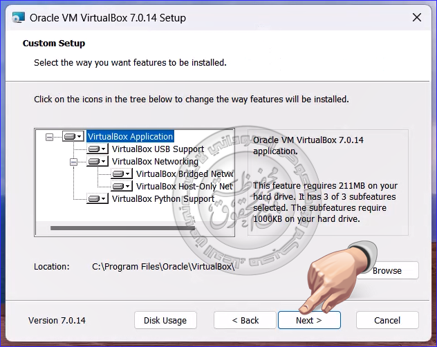Open install options for VirtualBox Bridged Networking
This screenshot has width=437, height=347.
121,174
